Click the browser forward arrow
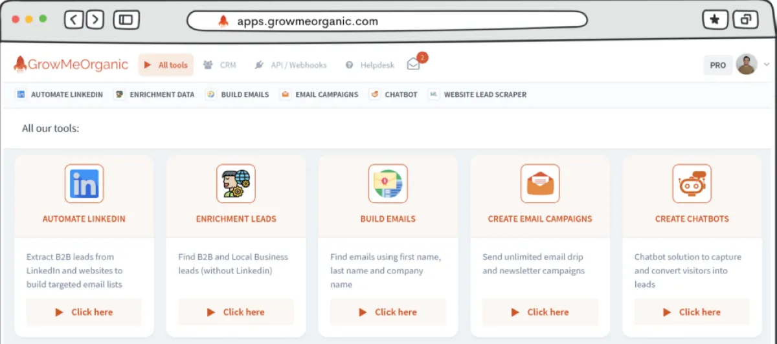This screenshot has height=344, width=777. click(x=95, y=19)
